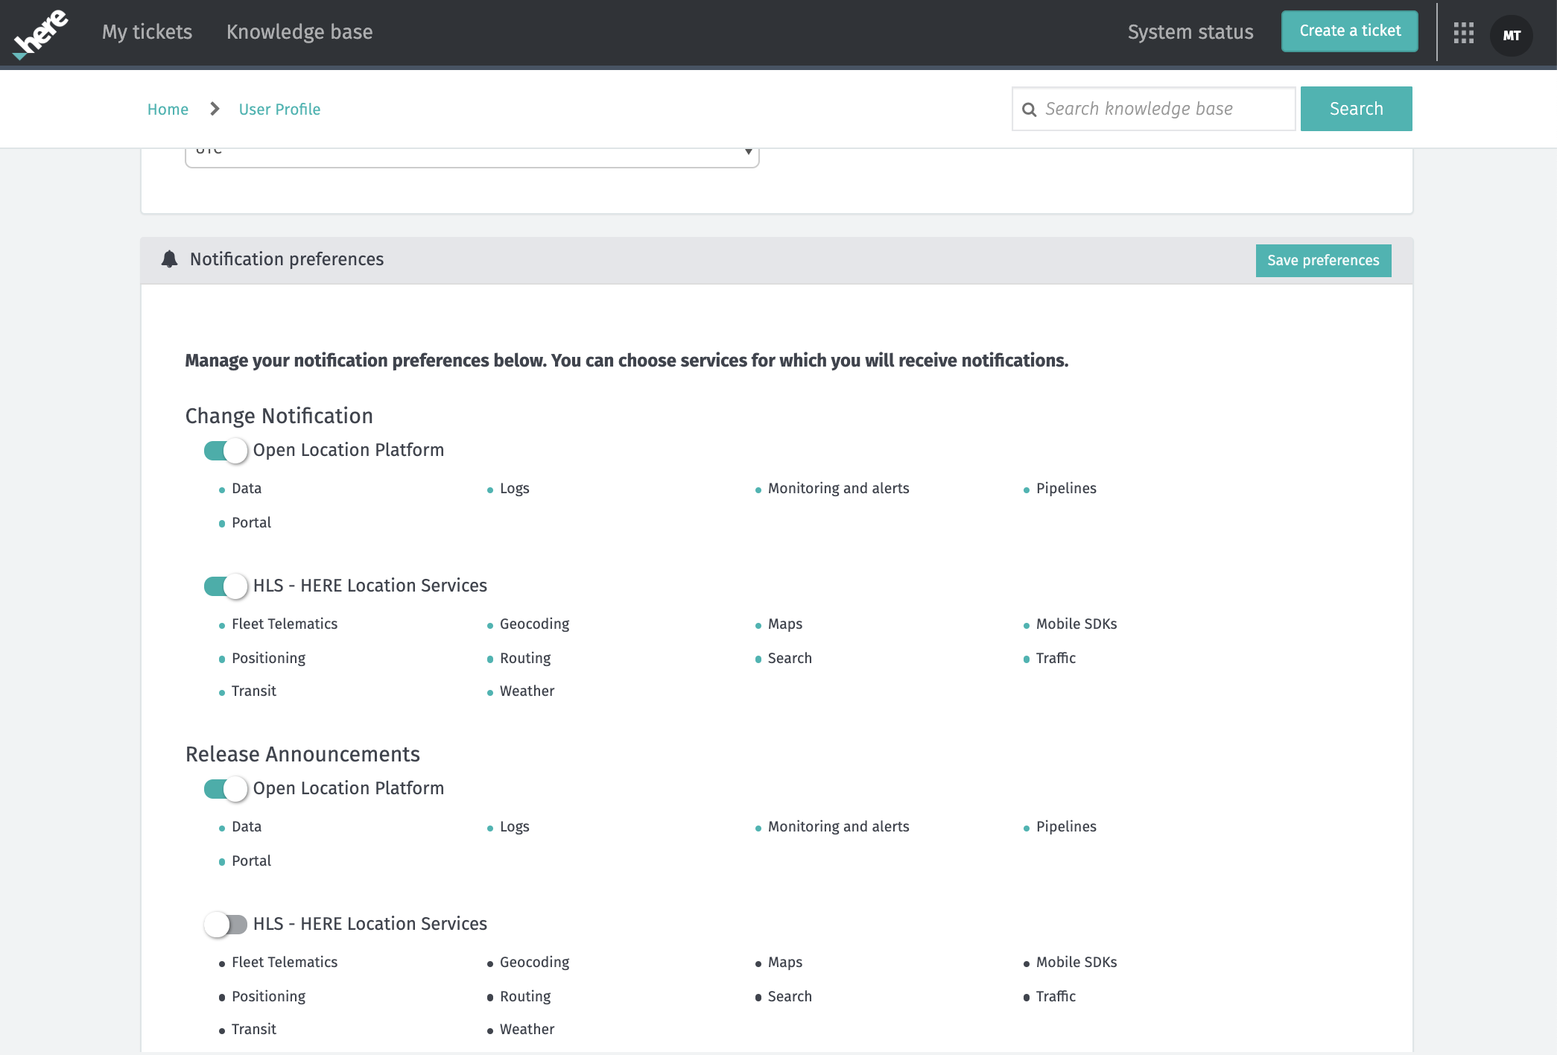This screenshot has width=1557, height=1055.
Task: Focus the Search knowledge base field
Action: click(x=1153, y=109)
